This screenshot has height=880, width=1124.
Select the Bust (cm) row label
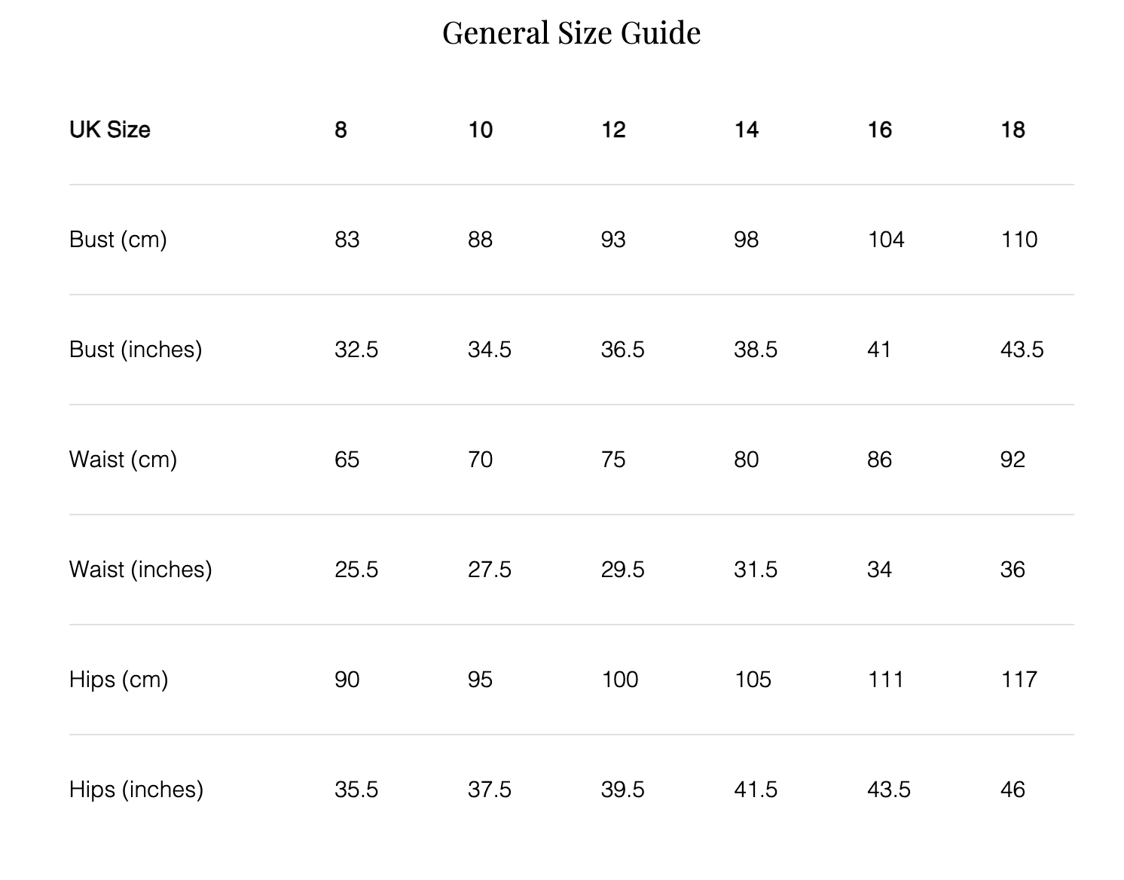tap(118, 240)
